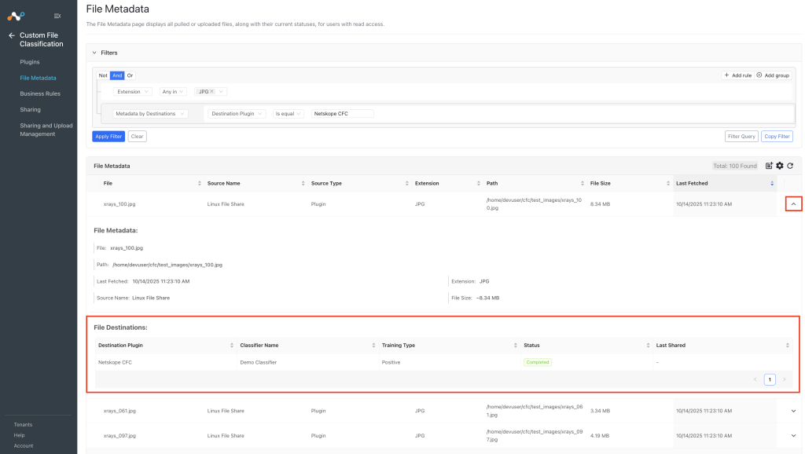Collapse the sidebar menu icon
This screenshot has height=454, width=805.
57,16
